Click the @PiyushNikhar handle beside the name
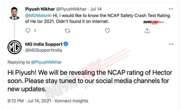This screenshot has width=181, height=110. click(71, 9)
